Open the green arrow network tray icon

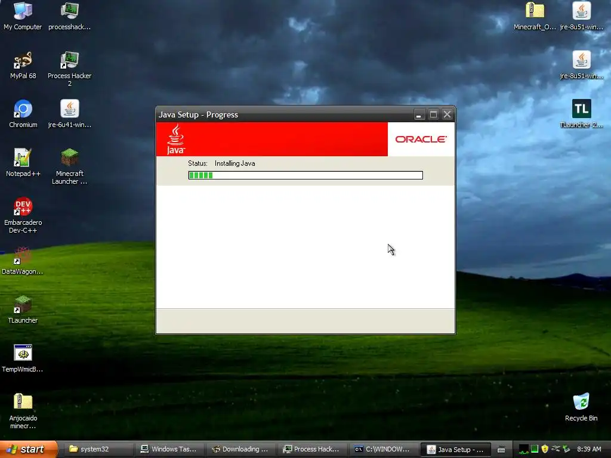point(566,450)
